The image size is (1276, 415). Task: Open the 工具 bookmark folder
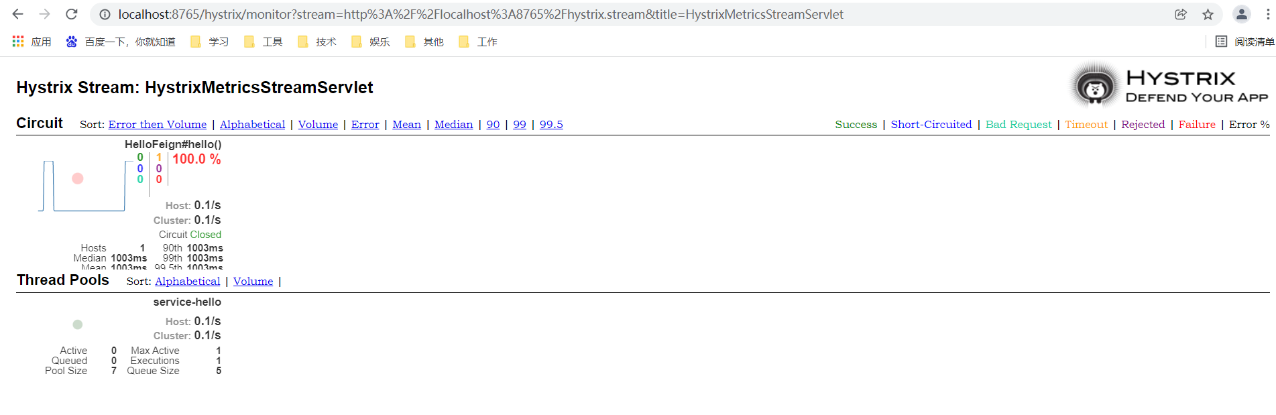[264, 42]
